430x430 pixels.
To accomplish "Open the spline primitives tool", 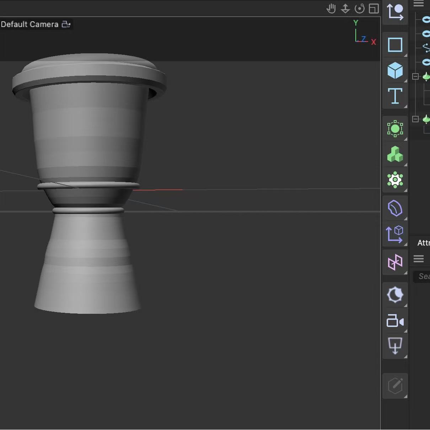I will pos(395,44).
